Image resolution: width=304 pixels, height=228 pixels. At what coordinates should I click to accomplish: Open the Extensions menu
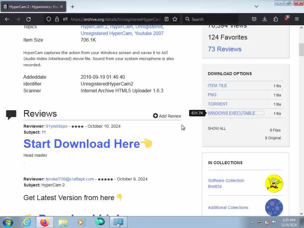coord(275,19)
